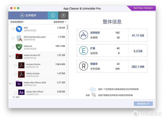Tick the checkbox for Acrobat Distiller
The image size is (164, 119).
(15, 65)
